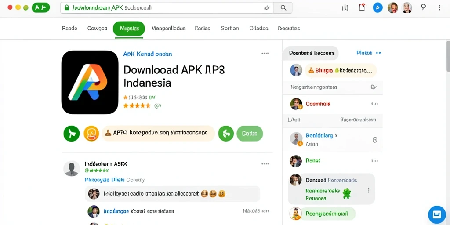The image size is (450, 225).
Task: Open the Madingoe commenter avatar
Action: pos(94,211)
